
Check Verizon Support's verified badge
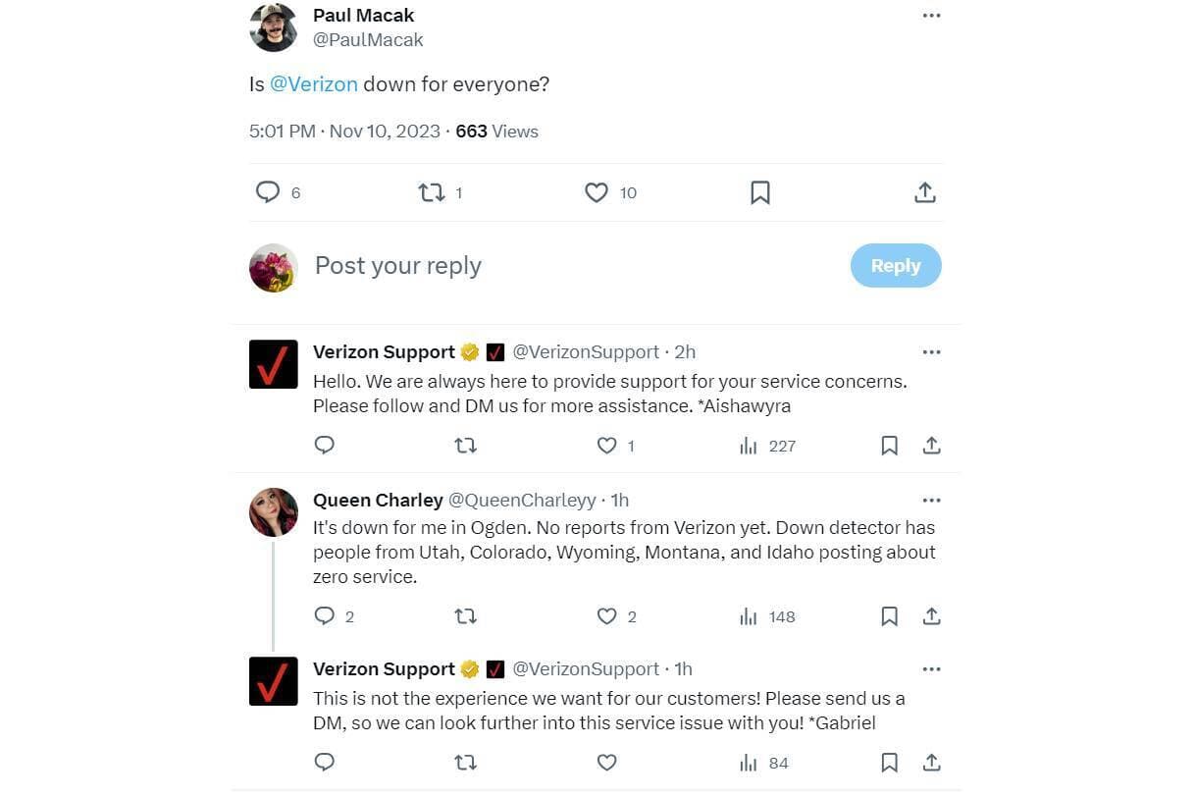468,351
